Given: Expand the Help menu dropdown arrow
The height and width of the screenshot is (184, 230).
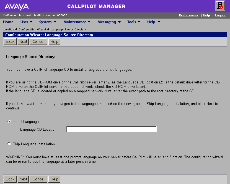Looking at the screenshot, I should 159,22.
